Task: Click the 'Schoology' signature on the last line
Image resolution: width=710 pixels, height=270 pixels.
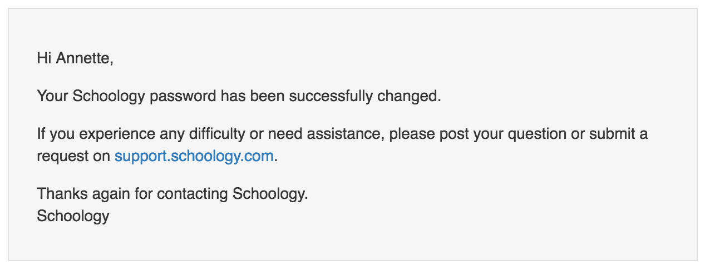Action: point(73,216)
